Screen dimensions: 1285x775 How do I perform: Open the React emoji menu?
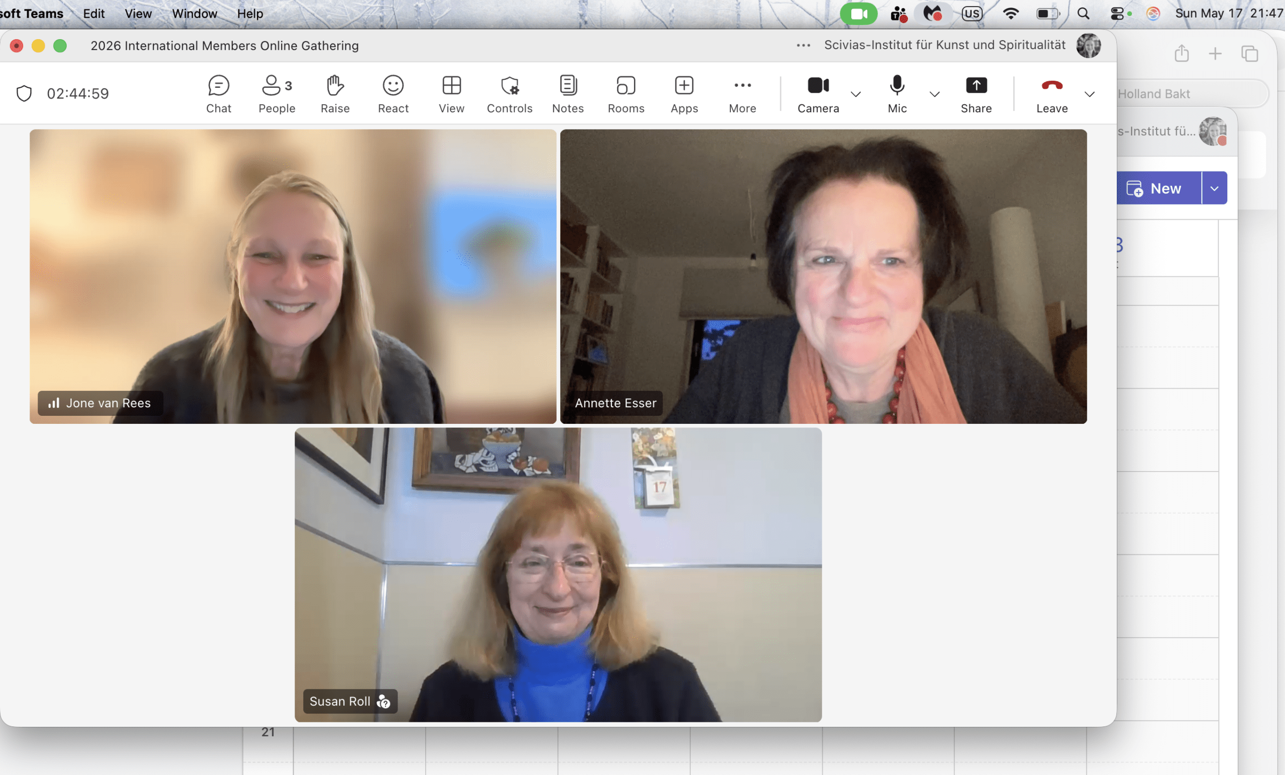click(393, 94)
